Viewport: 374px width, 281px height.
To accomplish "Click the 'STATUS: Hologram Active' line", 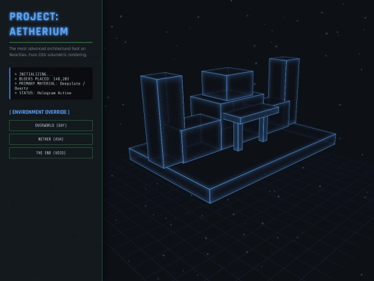I will click(x=43, y=93).
